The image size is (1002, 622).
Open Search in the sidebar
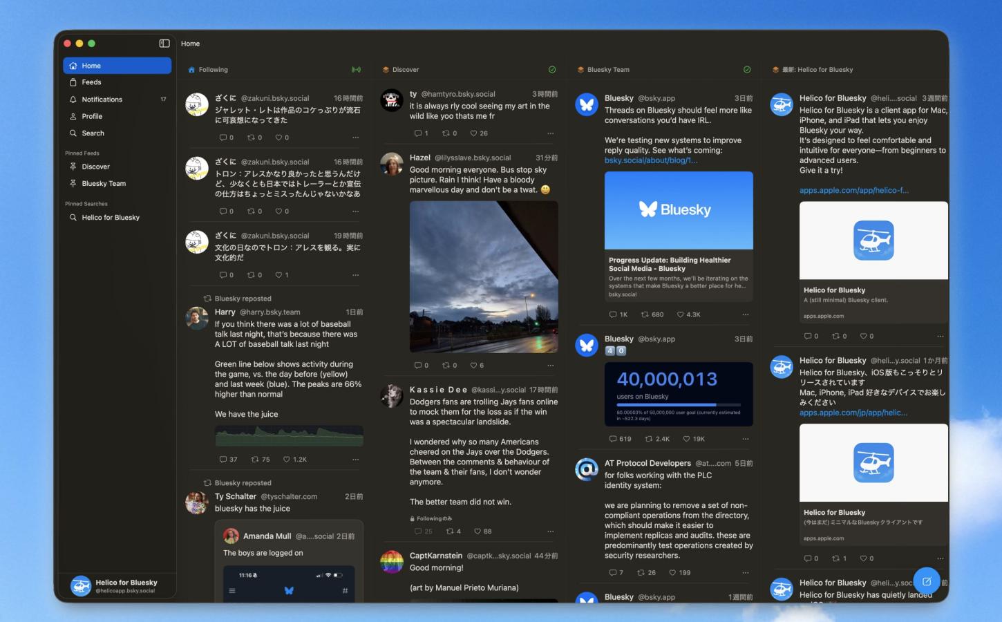117,133
